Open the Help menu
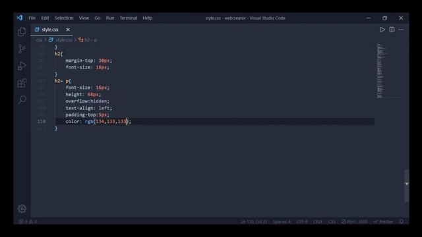The width and height of the screenshot is (422, 237). (148, 18)
